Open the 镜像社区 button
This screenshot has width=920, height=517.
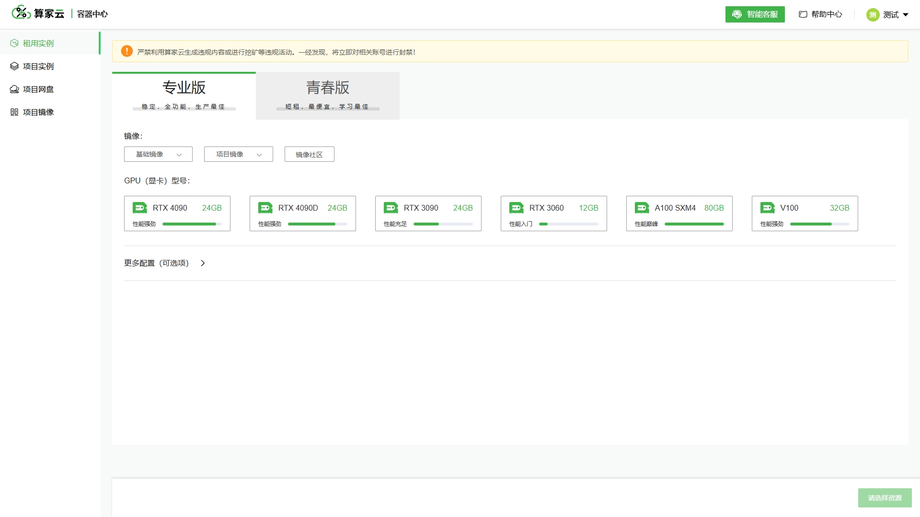309,154
